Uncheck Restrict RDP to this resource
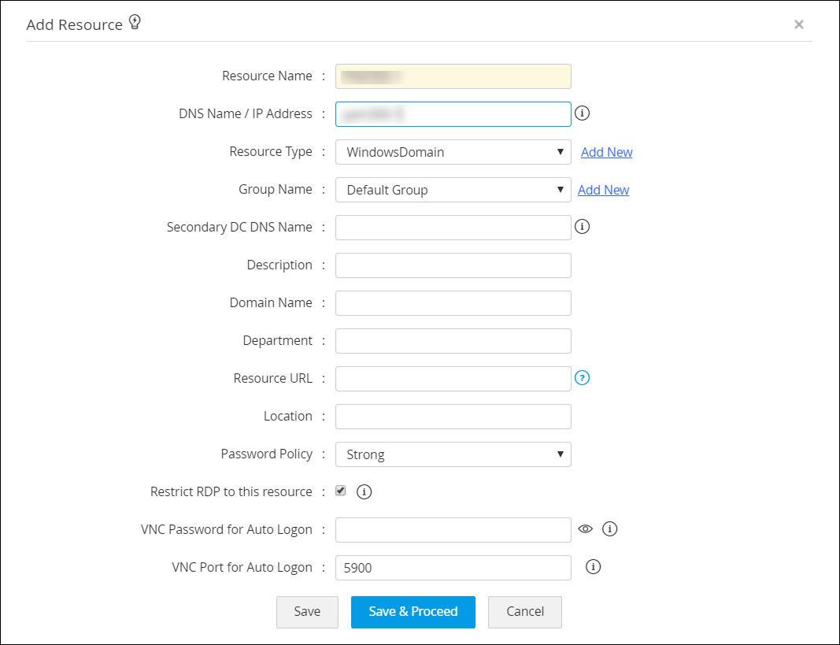This screenshot has width=840, height=645. tap(341, 491)
